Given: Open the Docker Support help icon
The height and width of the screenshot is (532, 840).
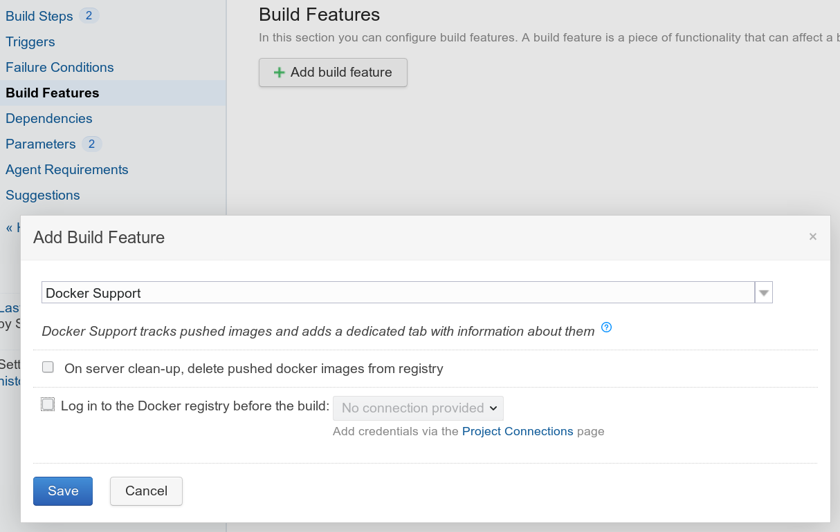Looking at the screenshot, I should 607,327.
